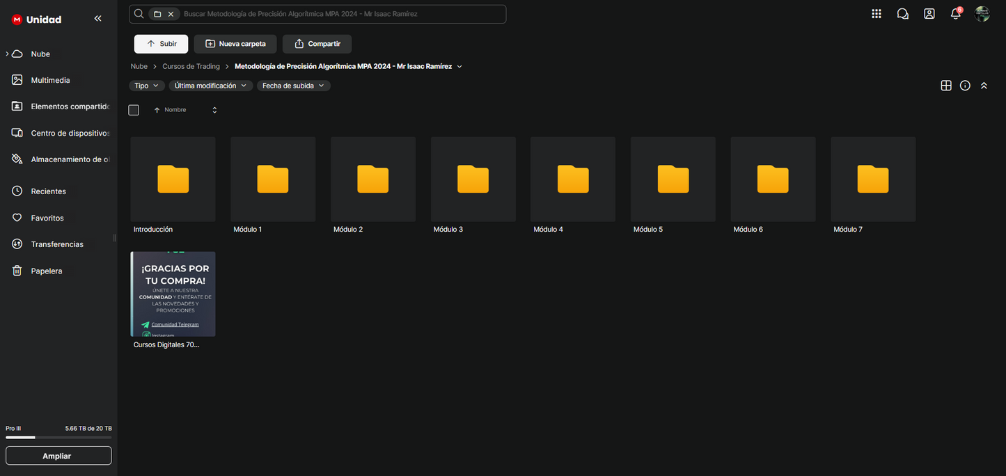The height and width of the screenshot is (476, 1006).
Task: Open the contacts icon in top bar
Action: click(x=929, y=14)
